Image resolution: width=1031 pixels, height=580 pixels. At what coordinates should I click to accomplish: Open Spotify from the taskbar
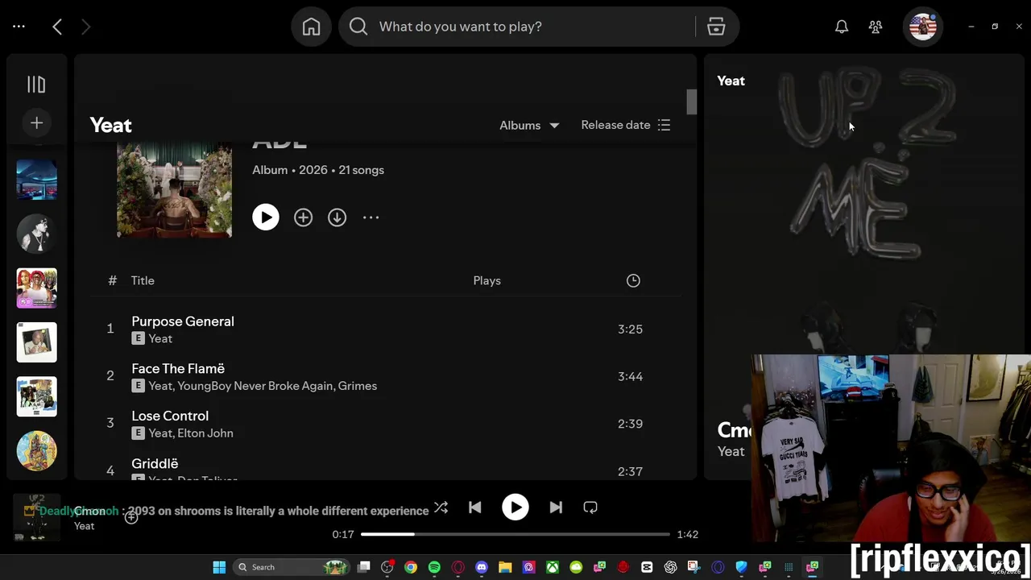(434, 567)
